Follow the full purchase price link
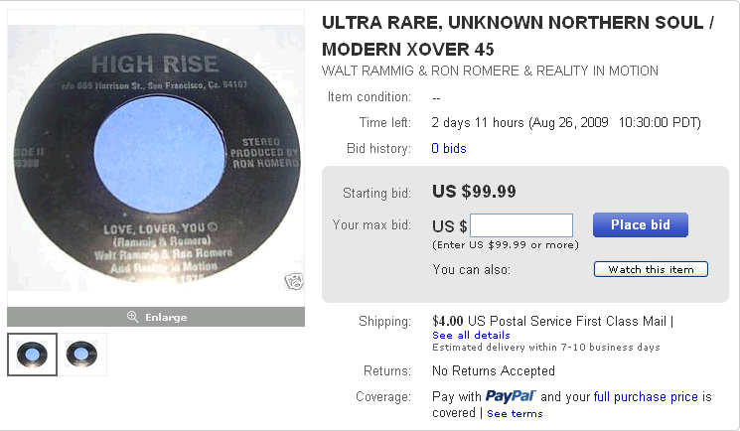This screenshot has height=431, width=740. (646, 397)
